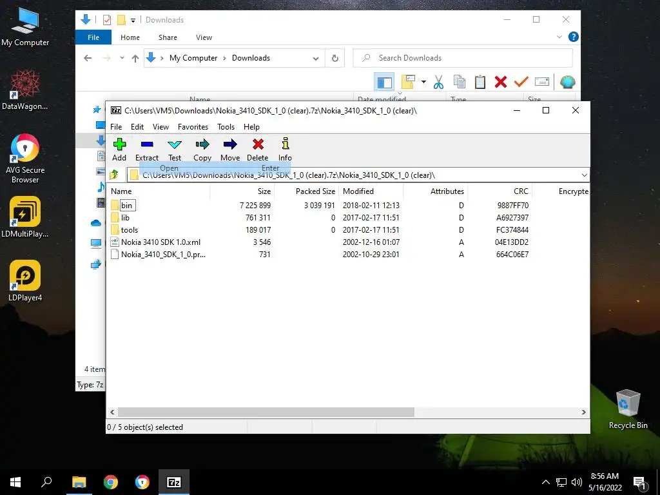660x495 pixels.
Task: Click Quick access star in Explorer sidebar
Action: (x=97, y=110)
